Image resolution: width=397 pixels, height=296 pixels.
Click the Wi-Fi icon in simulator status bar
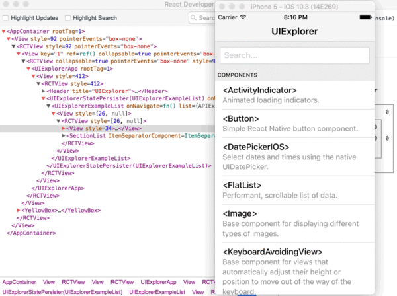[243, 17]
